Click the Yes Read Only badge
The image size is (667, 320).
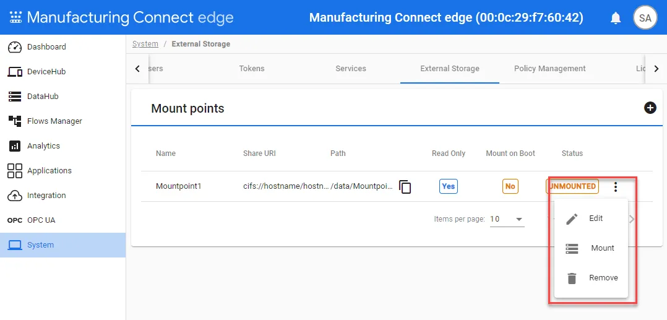point(449,186)
